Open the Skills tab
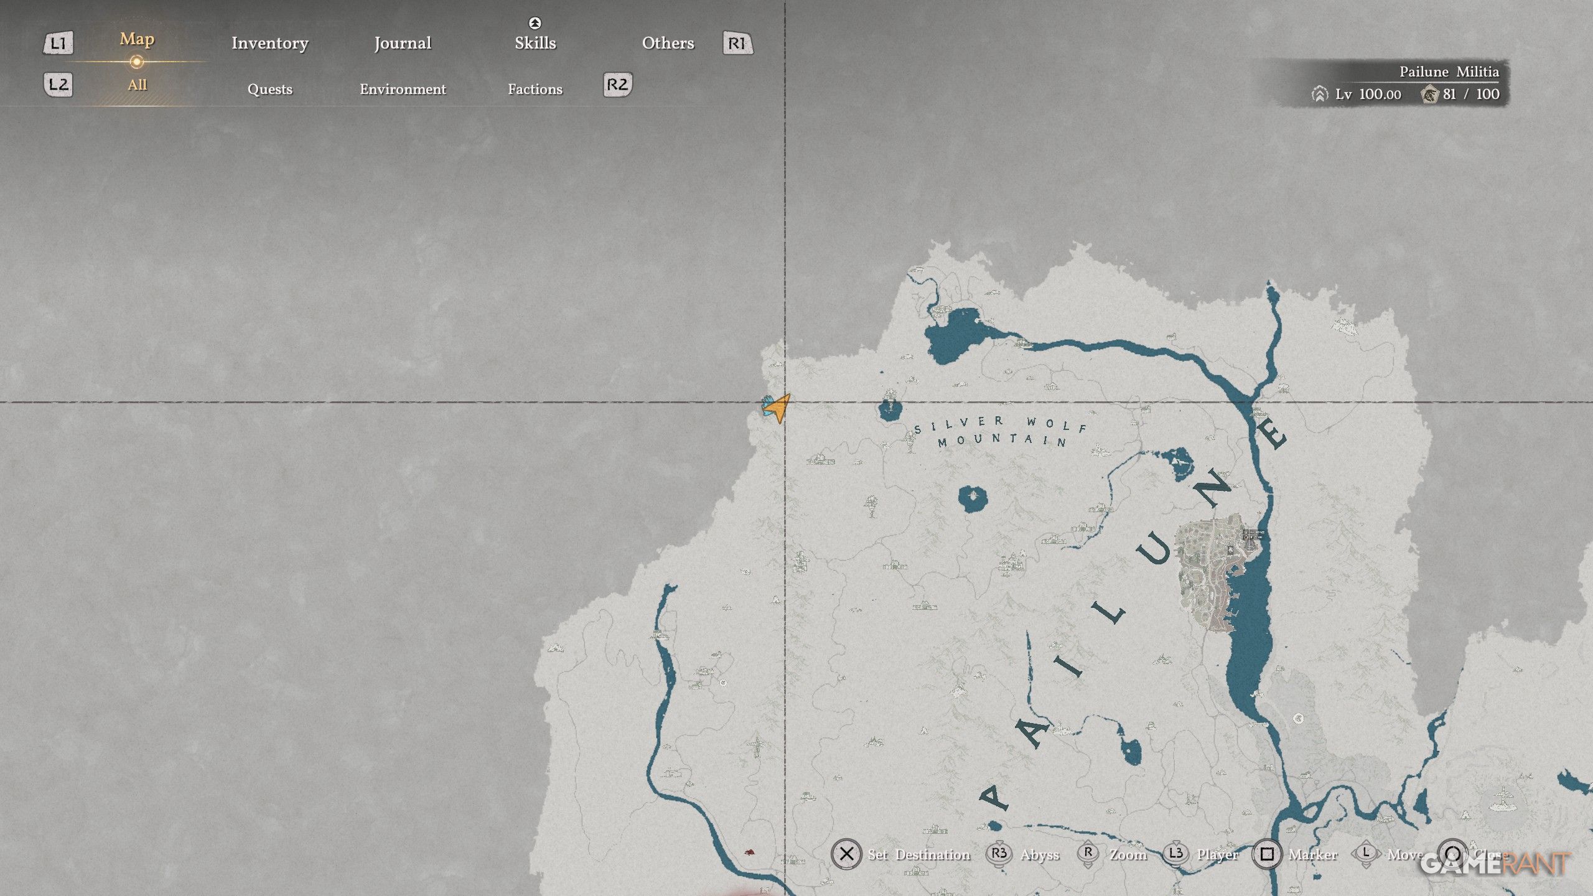Image resolution: width=1593 pixels, height=896 pixels. coord(535,43)
